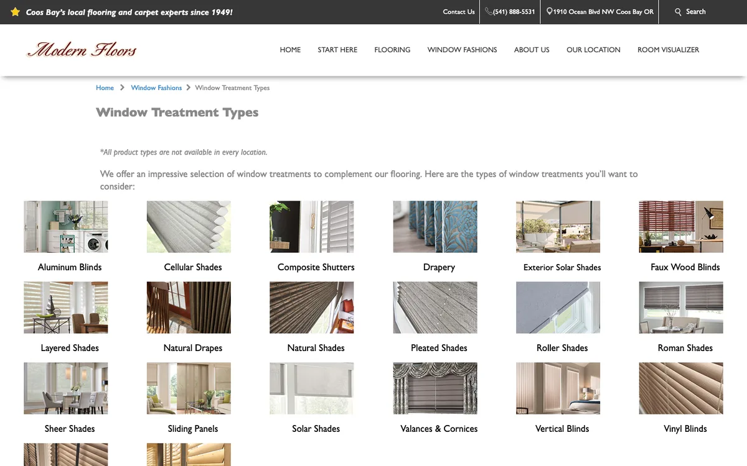Open the Exterior Solar Shades thumbnail
Viewport: 747px width, 466px height.
[x=558, y=227]
